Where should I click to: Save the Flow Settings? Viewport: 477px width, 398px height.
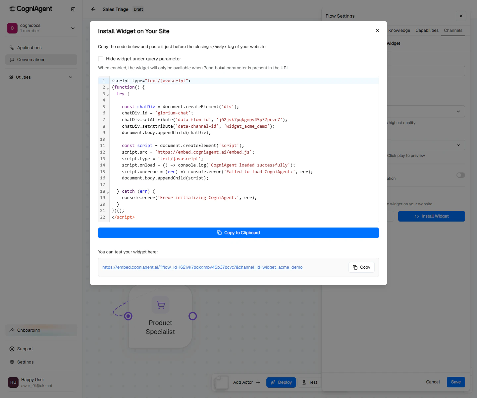click(x=456, y=382)
